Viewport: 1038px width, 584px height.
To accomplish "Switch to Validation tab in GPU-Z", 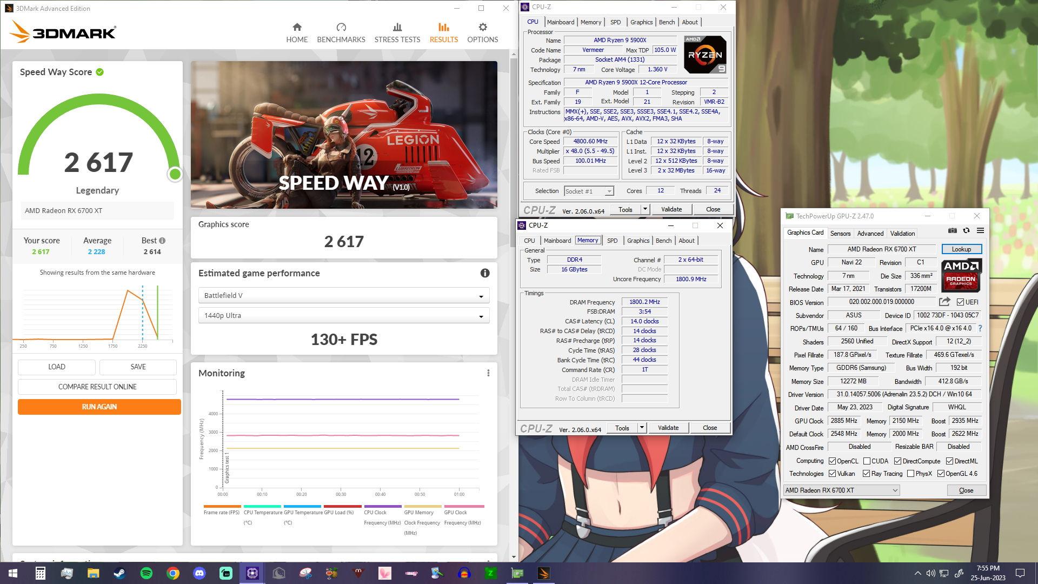I will pos(903,234).
